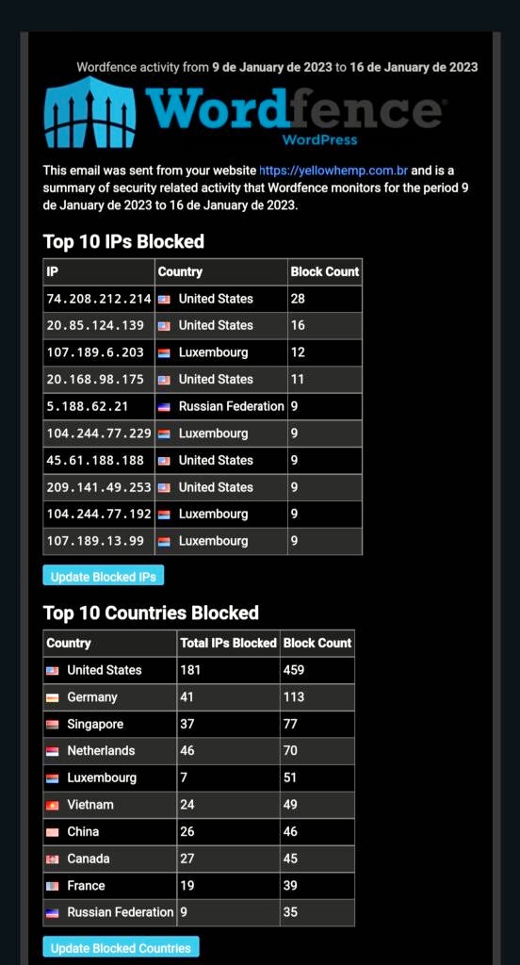Click the Block Count header in IP table
This screenshot has height=965, width=520.
coord(325,271)
